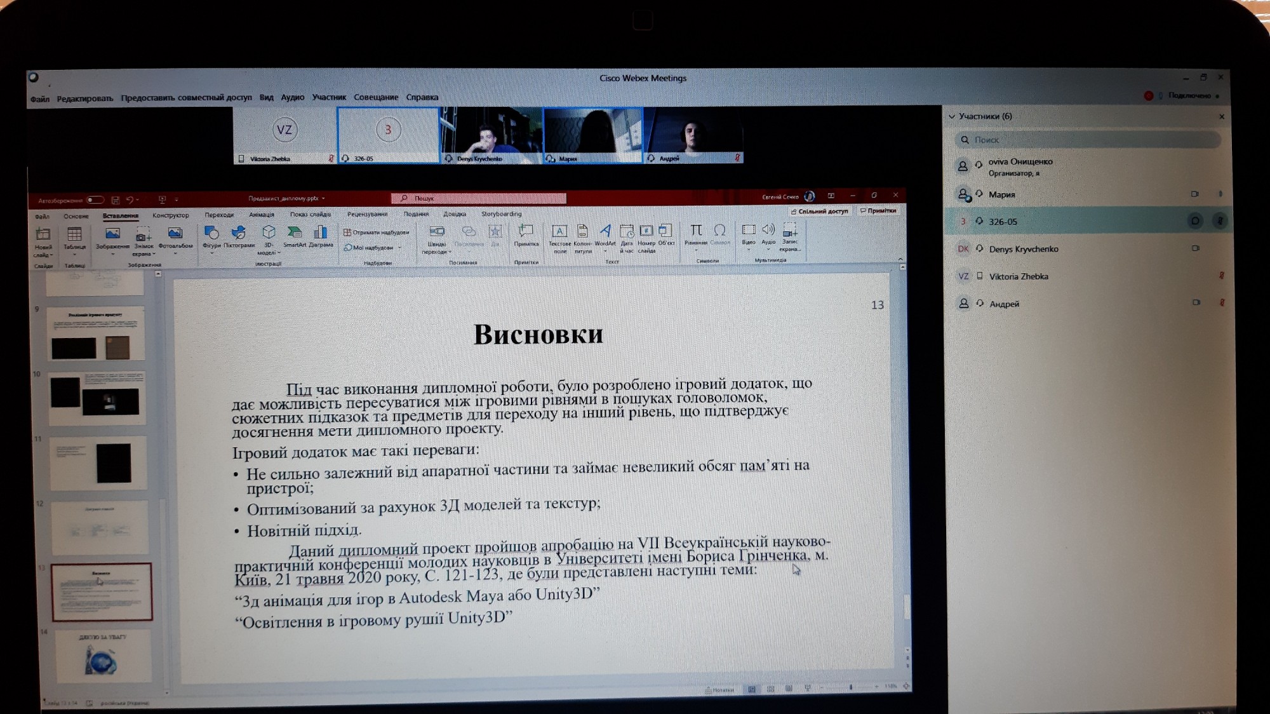The height and width of the screenshot is (714, 1270).
Task: Click the Новий слайд button
Action: tap(43, 243)
